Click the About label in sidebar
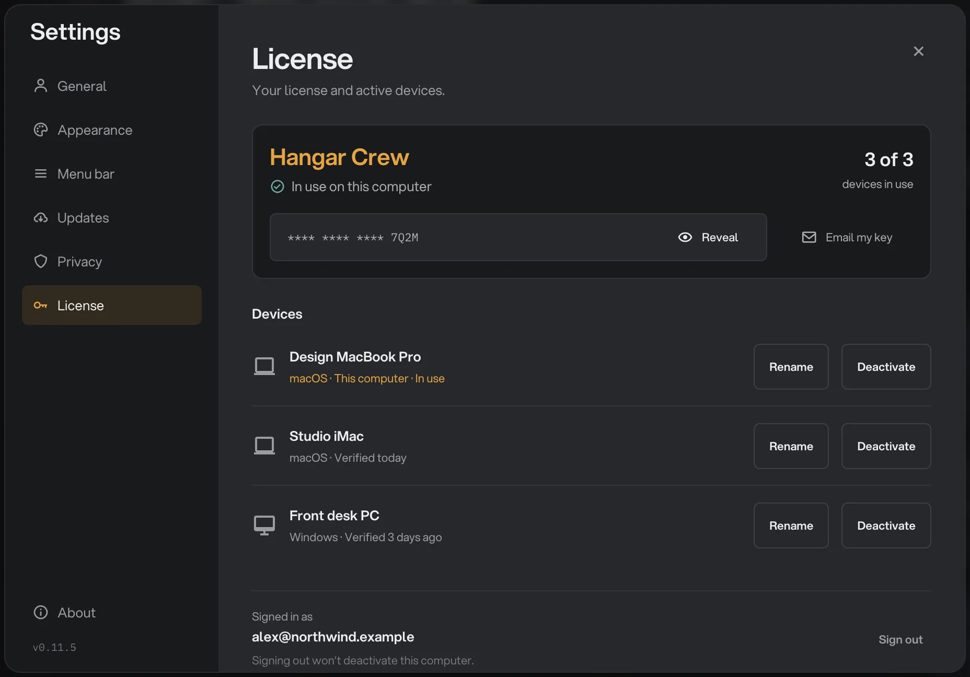 coord(76,613)
